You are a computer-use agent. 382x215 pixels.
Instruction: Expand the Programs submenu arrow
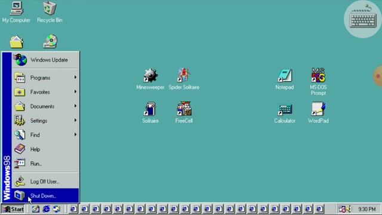tap(75, 77)
